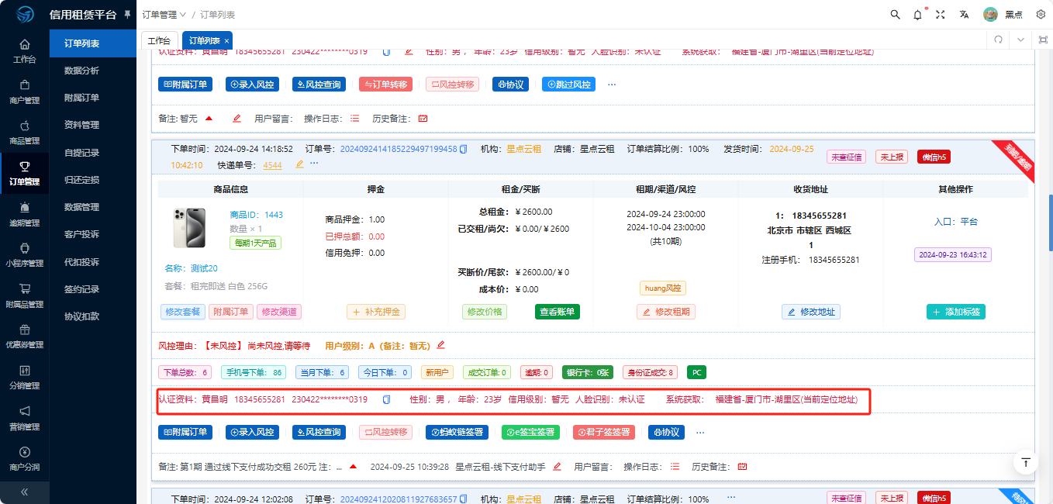The width and height of the screenshot is (1053, 504).
Task: Open the settings gear in header
Action: [x=1041, y=15]
